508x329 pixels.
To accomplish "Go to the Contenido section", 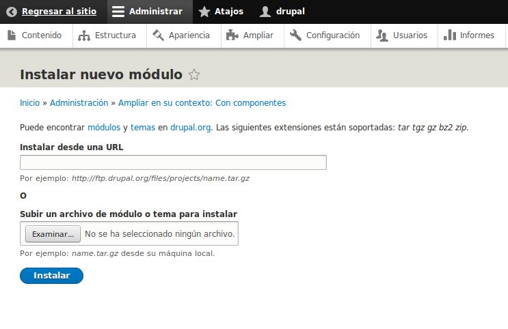I will point(42,35).
